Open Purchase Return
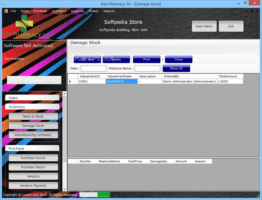 pos(33,167)
